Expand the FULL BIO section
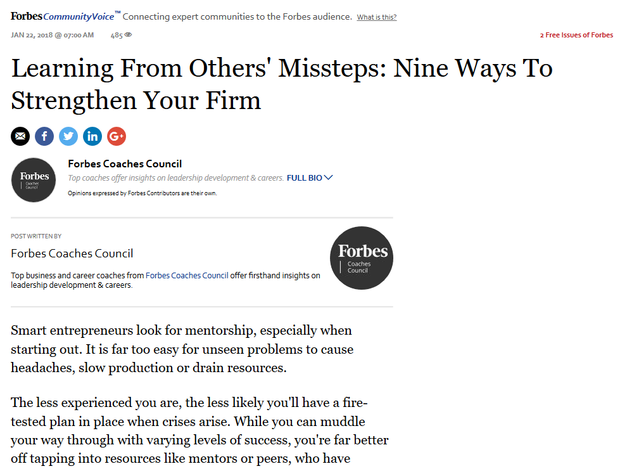Viewport: 627px width, 471px height. point(310,178)
